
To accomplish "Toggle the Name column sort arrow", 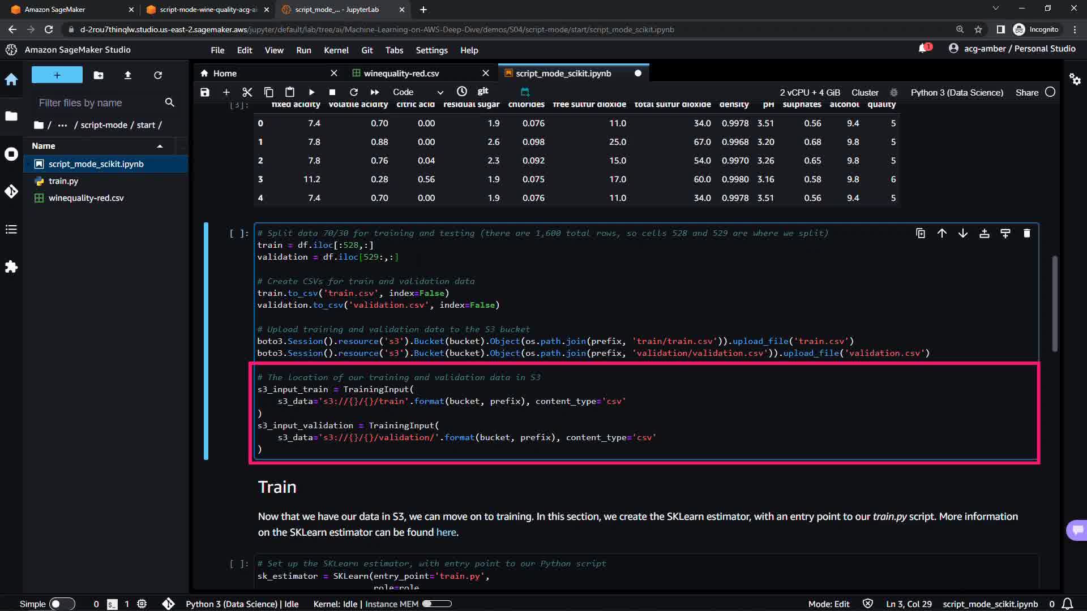I will coord(160,146).
